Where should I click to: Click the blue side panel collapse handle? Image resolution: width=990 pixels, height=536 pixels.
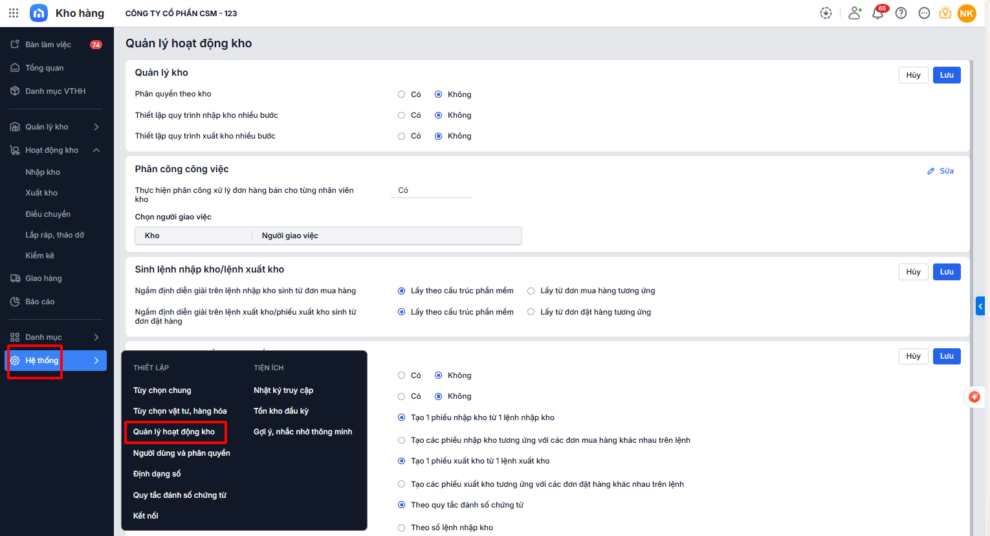tap(980, 306)
